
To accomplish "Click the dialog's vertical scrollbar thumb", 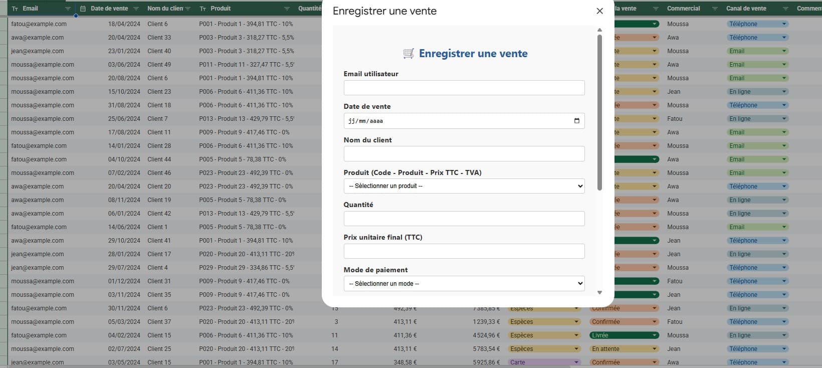I will point(599,113).
